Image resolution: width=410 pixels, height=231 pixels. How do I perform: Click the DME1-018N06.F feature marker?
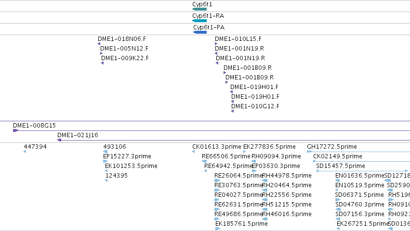(x=99, y=44)
